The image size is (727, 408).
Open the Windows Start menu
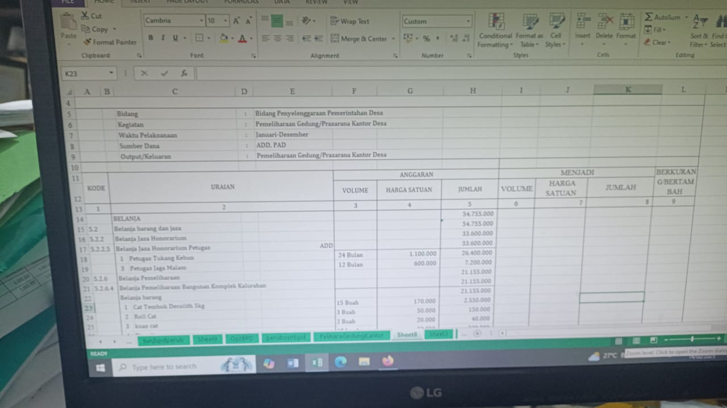click(x=101, y=368)
